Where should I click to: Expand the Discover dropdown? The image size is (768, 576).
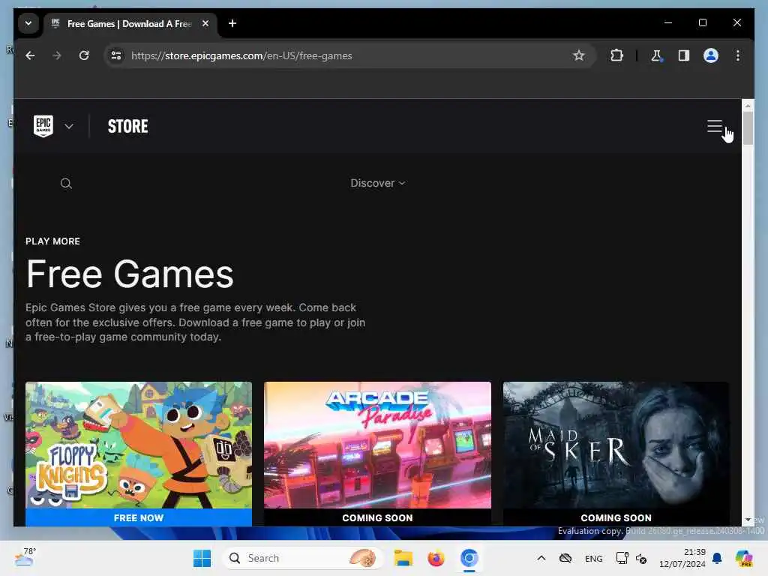[x=378, y=183]
